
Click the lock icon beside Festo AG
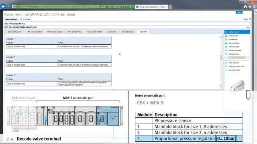coord(107,7)
